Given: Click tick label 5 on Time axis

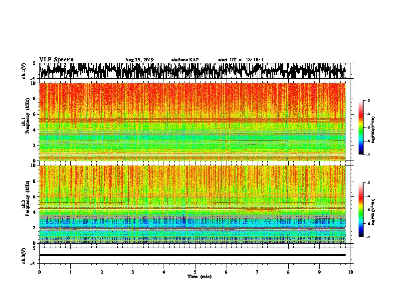Looking at the screenshot, I should coord(195,272).
